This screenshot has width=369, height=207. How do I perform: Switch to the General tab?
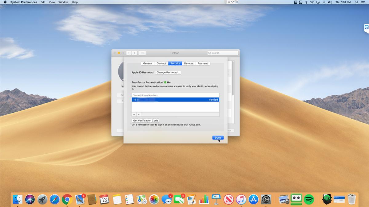coord(148,63)
